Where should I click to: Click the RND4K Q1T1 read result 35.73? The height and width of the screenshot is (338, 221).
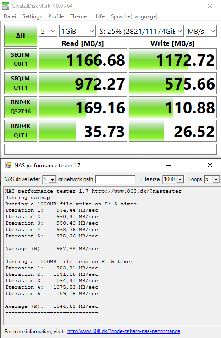pyautogui.click(x=83, y=131)
